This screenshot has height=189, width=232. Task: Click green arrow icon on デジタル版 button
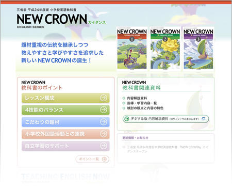click(127, 119)
